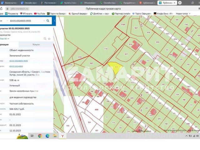The height and width of the screenshot is (150, 200).
Task: Open the Единый федерал bookmark
Action: click(x=78, y=14)
